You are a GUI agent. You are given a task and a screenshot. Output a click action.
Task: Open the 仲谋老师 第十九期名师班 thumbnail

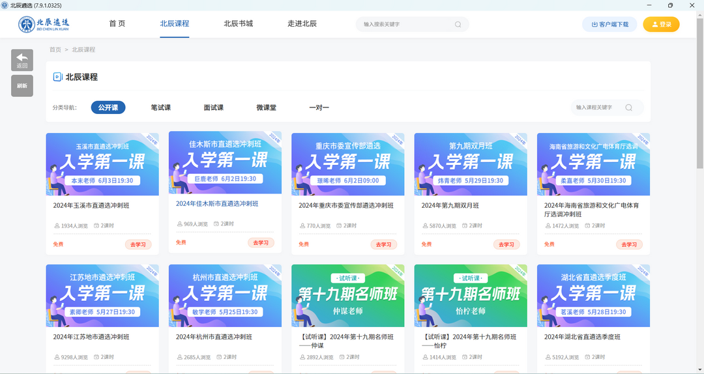point(348,296)
